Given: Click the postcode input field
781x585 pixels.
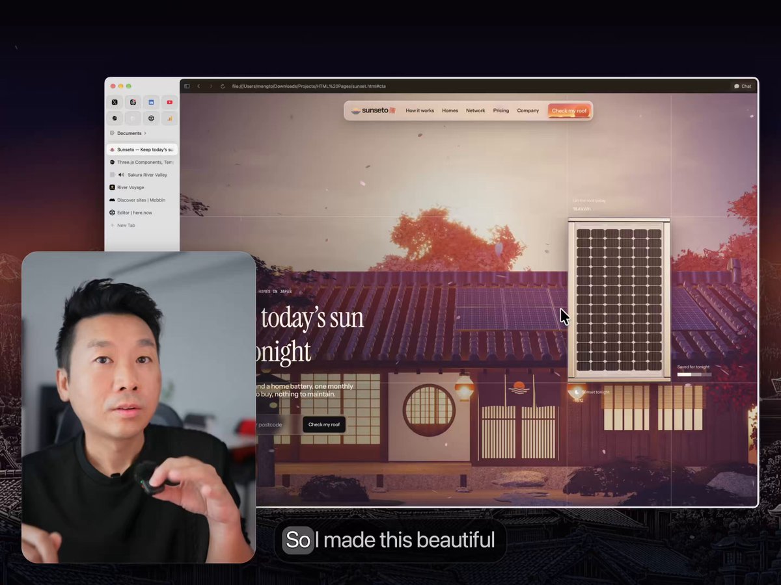Looking at the screenshot, I should tap(278, 424).
